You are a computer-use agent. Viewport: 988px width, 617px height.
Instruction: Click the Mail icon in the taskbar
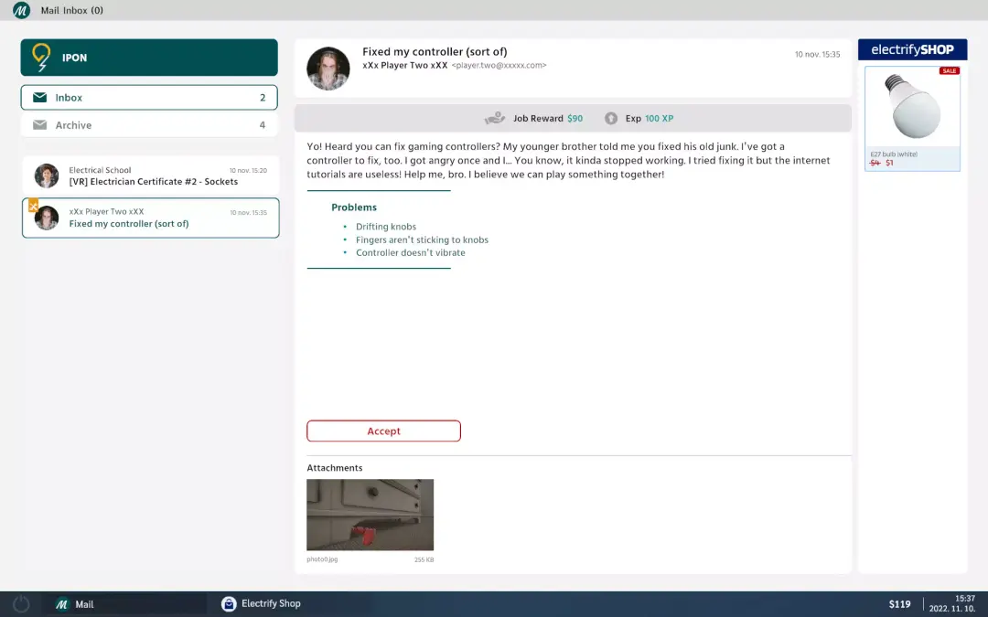pos(62,604)
